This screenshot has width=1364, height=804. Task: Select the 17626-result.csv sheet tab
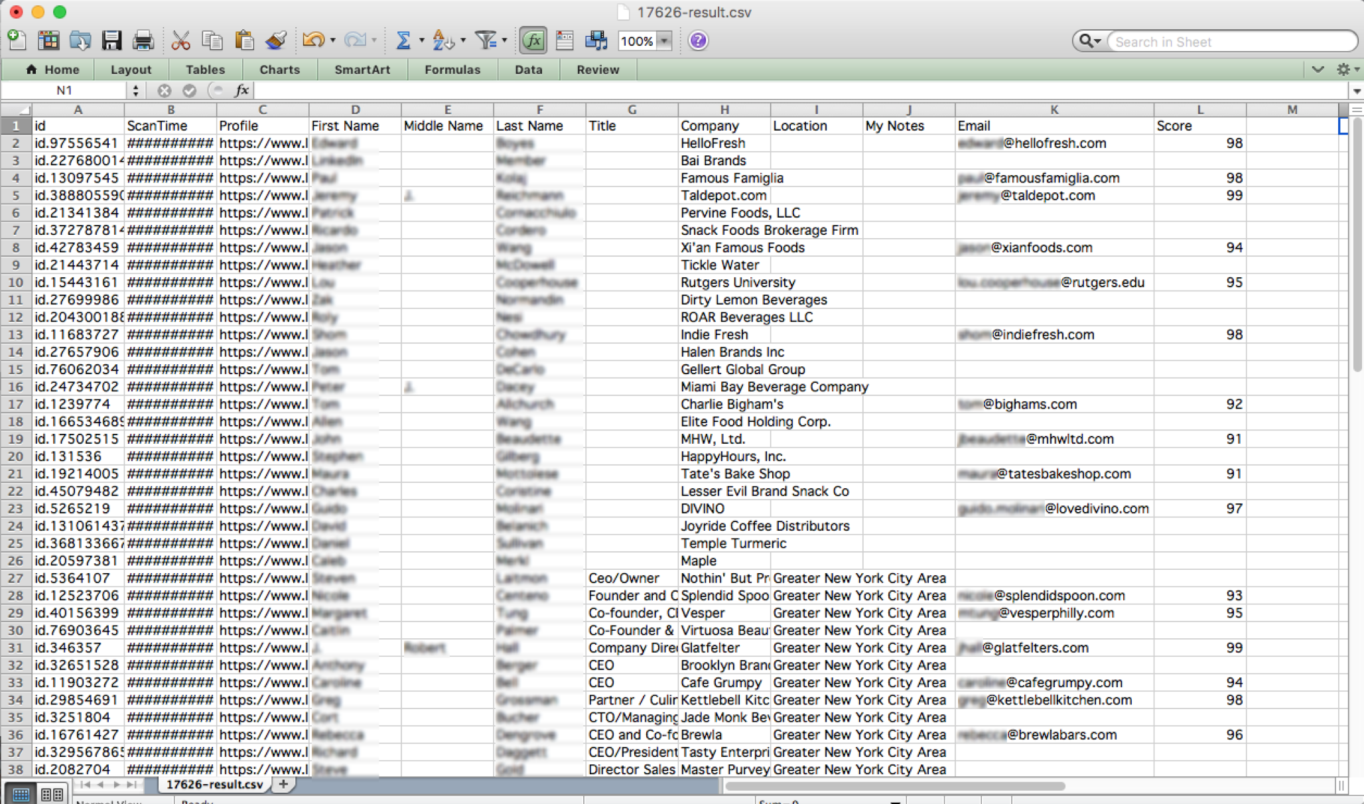coord(214,784)
